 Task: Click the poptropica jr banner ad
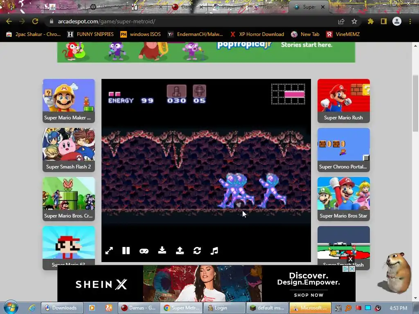[206, 52]
